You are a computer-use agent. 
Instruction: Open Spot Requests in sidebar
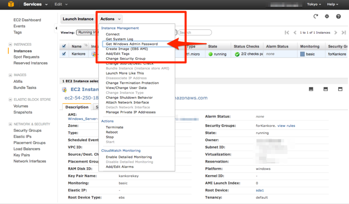click(x=26, y=57)
